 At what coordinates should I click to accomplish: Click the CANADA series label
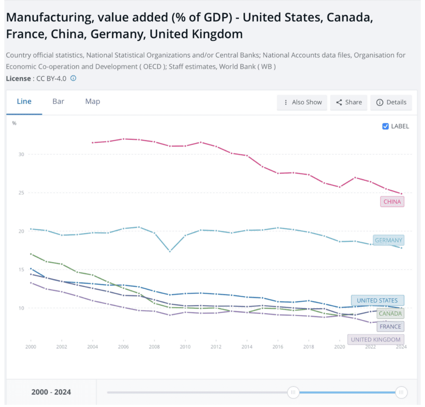click(390, 314)
